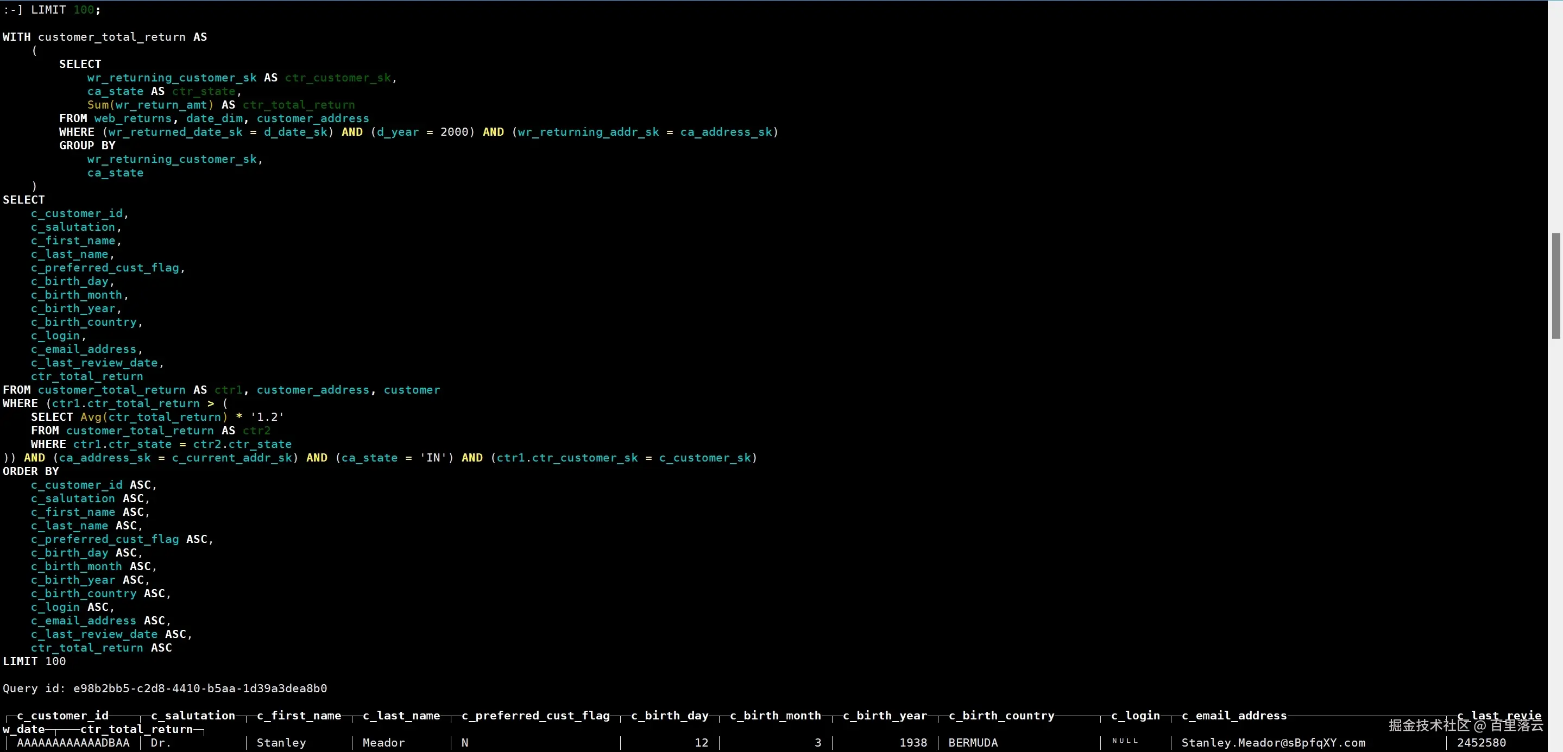Click the c_salutation column header
1563x752 pixels.
(x=193, y=716)
